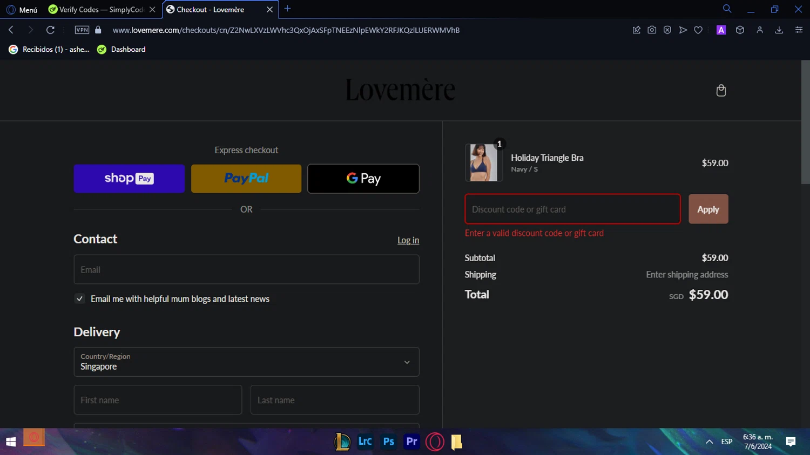Click the edit page icon in the address bar
This screenshot has height=455, width=810.
click(636, 30)
